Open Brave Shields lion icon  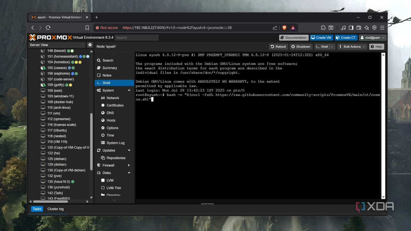284,28
